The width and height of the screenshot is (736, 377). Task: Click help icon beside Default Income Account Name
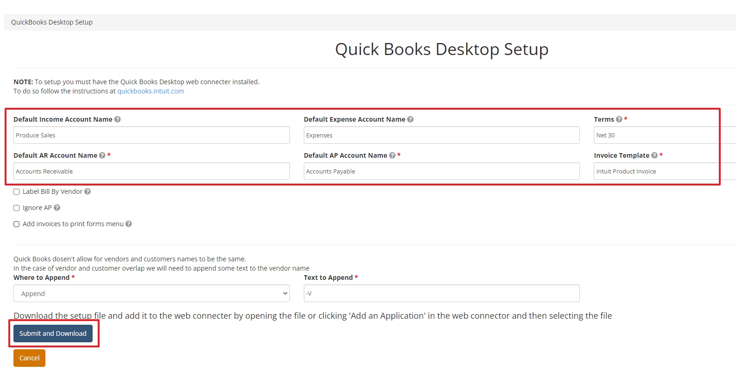tap(118, 119)
